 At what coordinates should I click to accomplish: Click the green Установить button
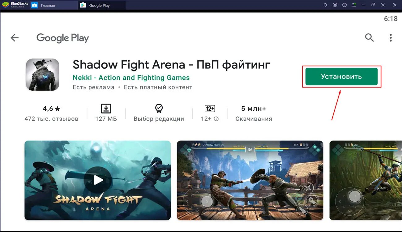[x=341, y=76]
